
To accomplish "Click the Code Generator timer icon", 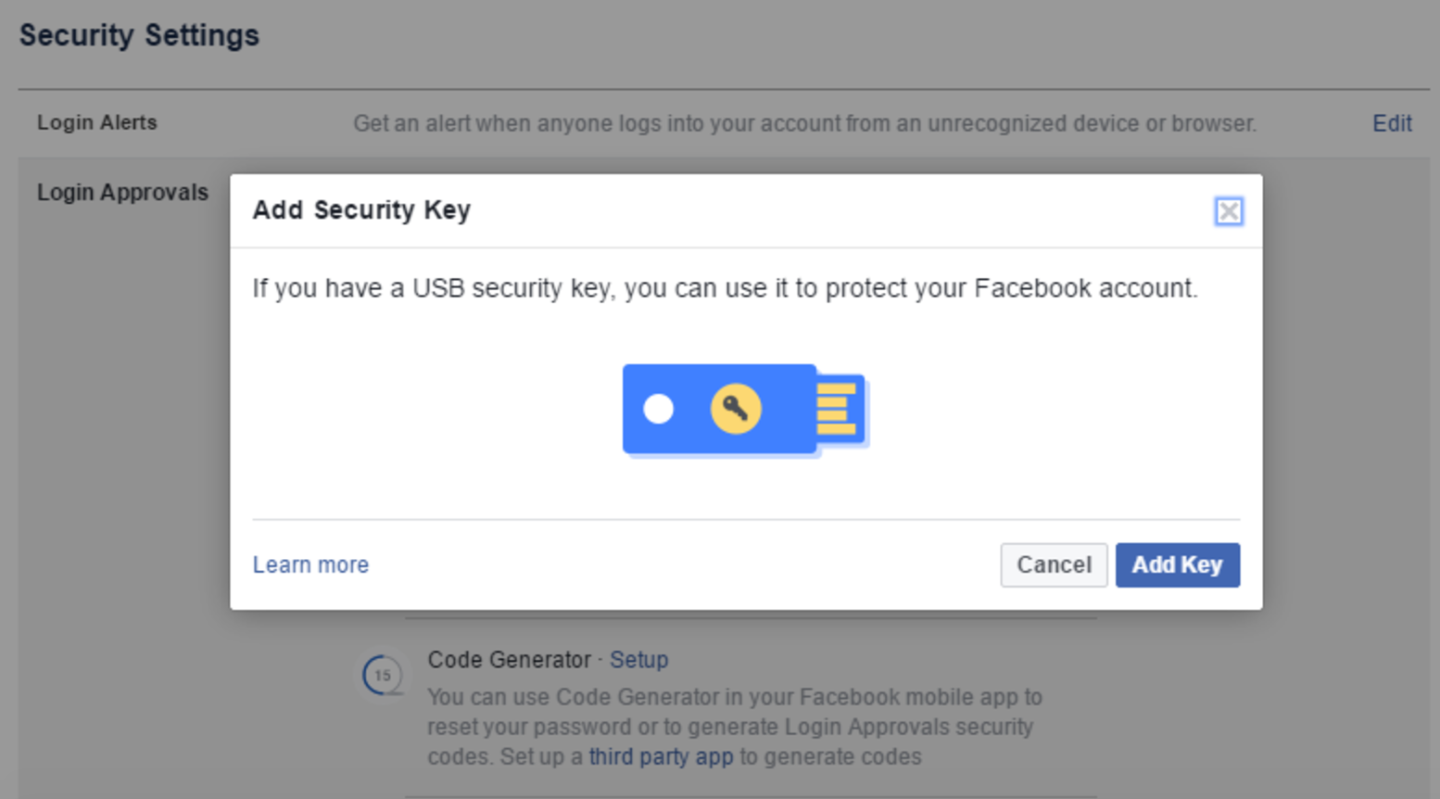I will click(383, 675).
